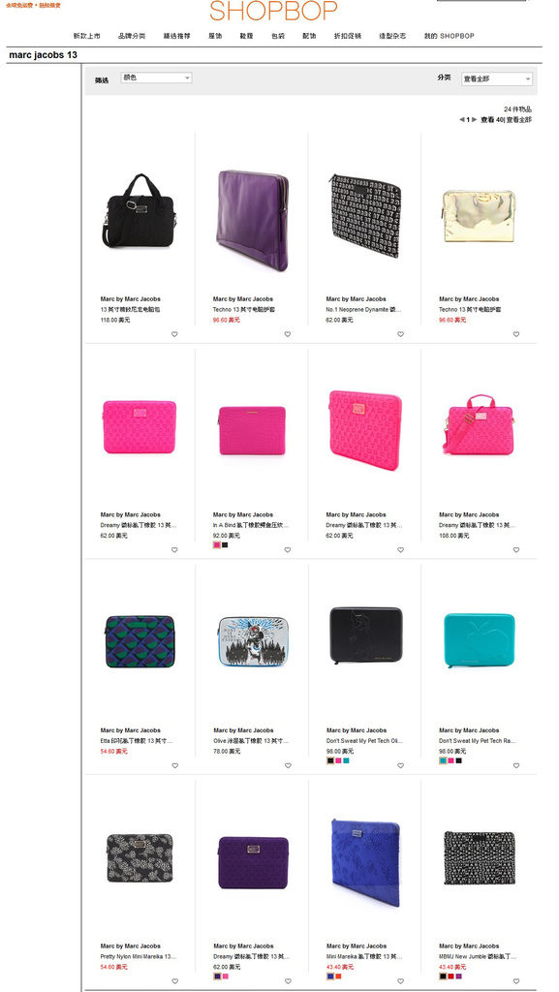Image resolution: width=559 pixels, height=992 pixels.
Task: Pick black swatch under teal Pet Tech case
Action: [x=458, y=760]
